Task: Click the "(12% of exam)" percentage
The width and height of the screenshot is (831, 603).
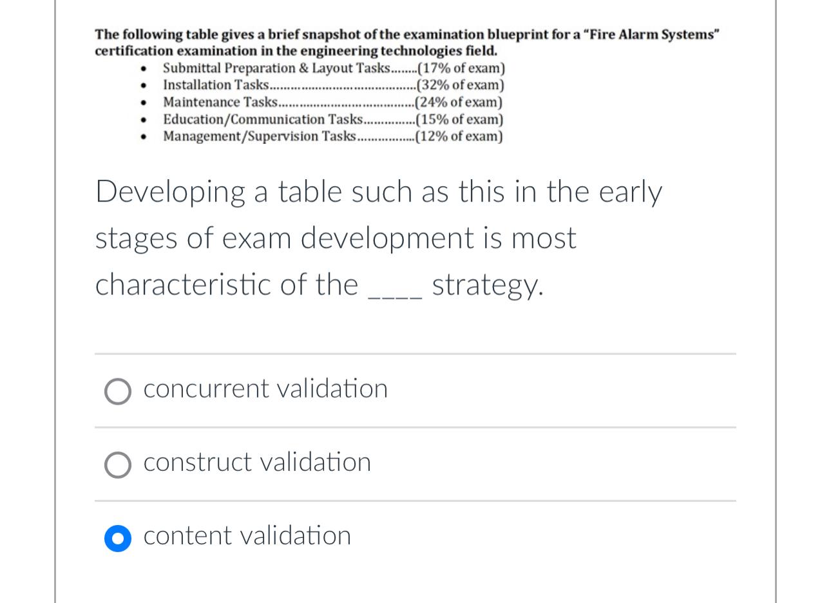Action: pos(459,136)
